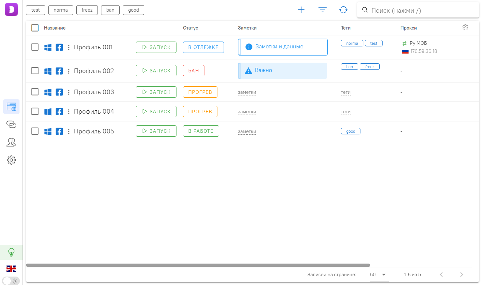
Task: Add notes to Профиль 003 via заметки
Action: click(x=247, y=92)
